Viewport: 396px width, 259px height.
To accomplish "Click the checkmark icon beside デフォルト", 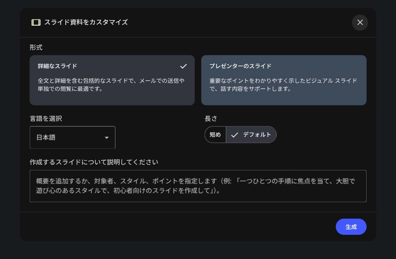I will [x=235, y=135].
